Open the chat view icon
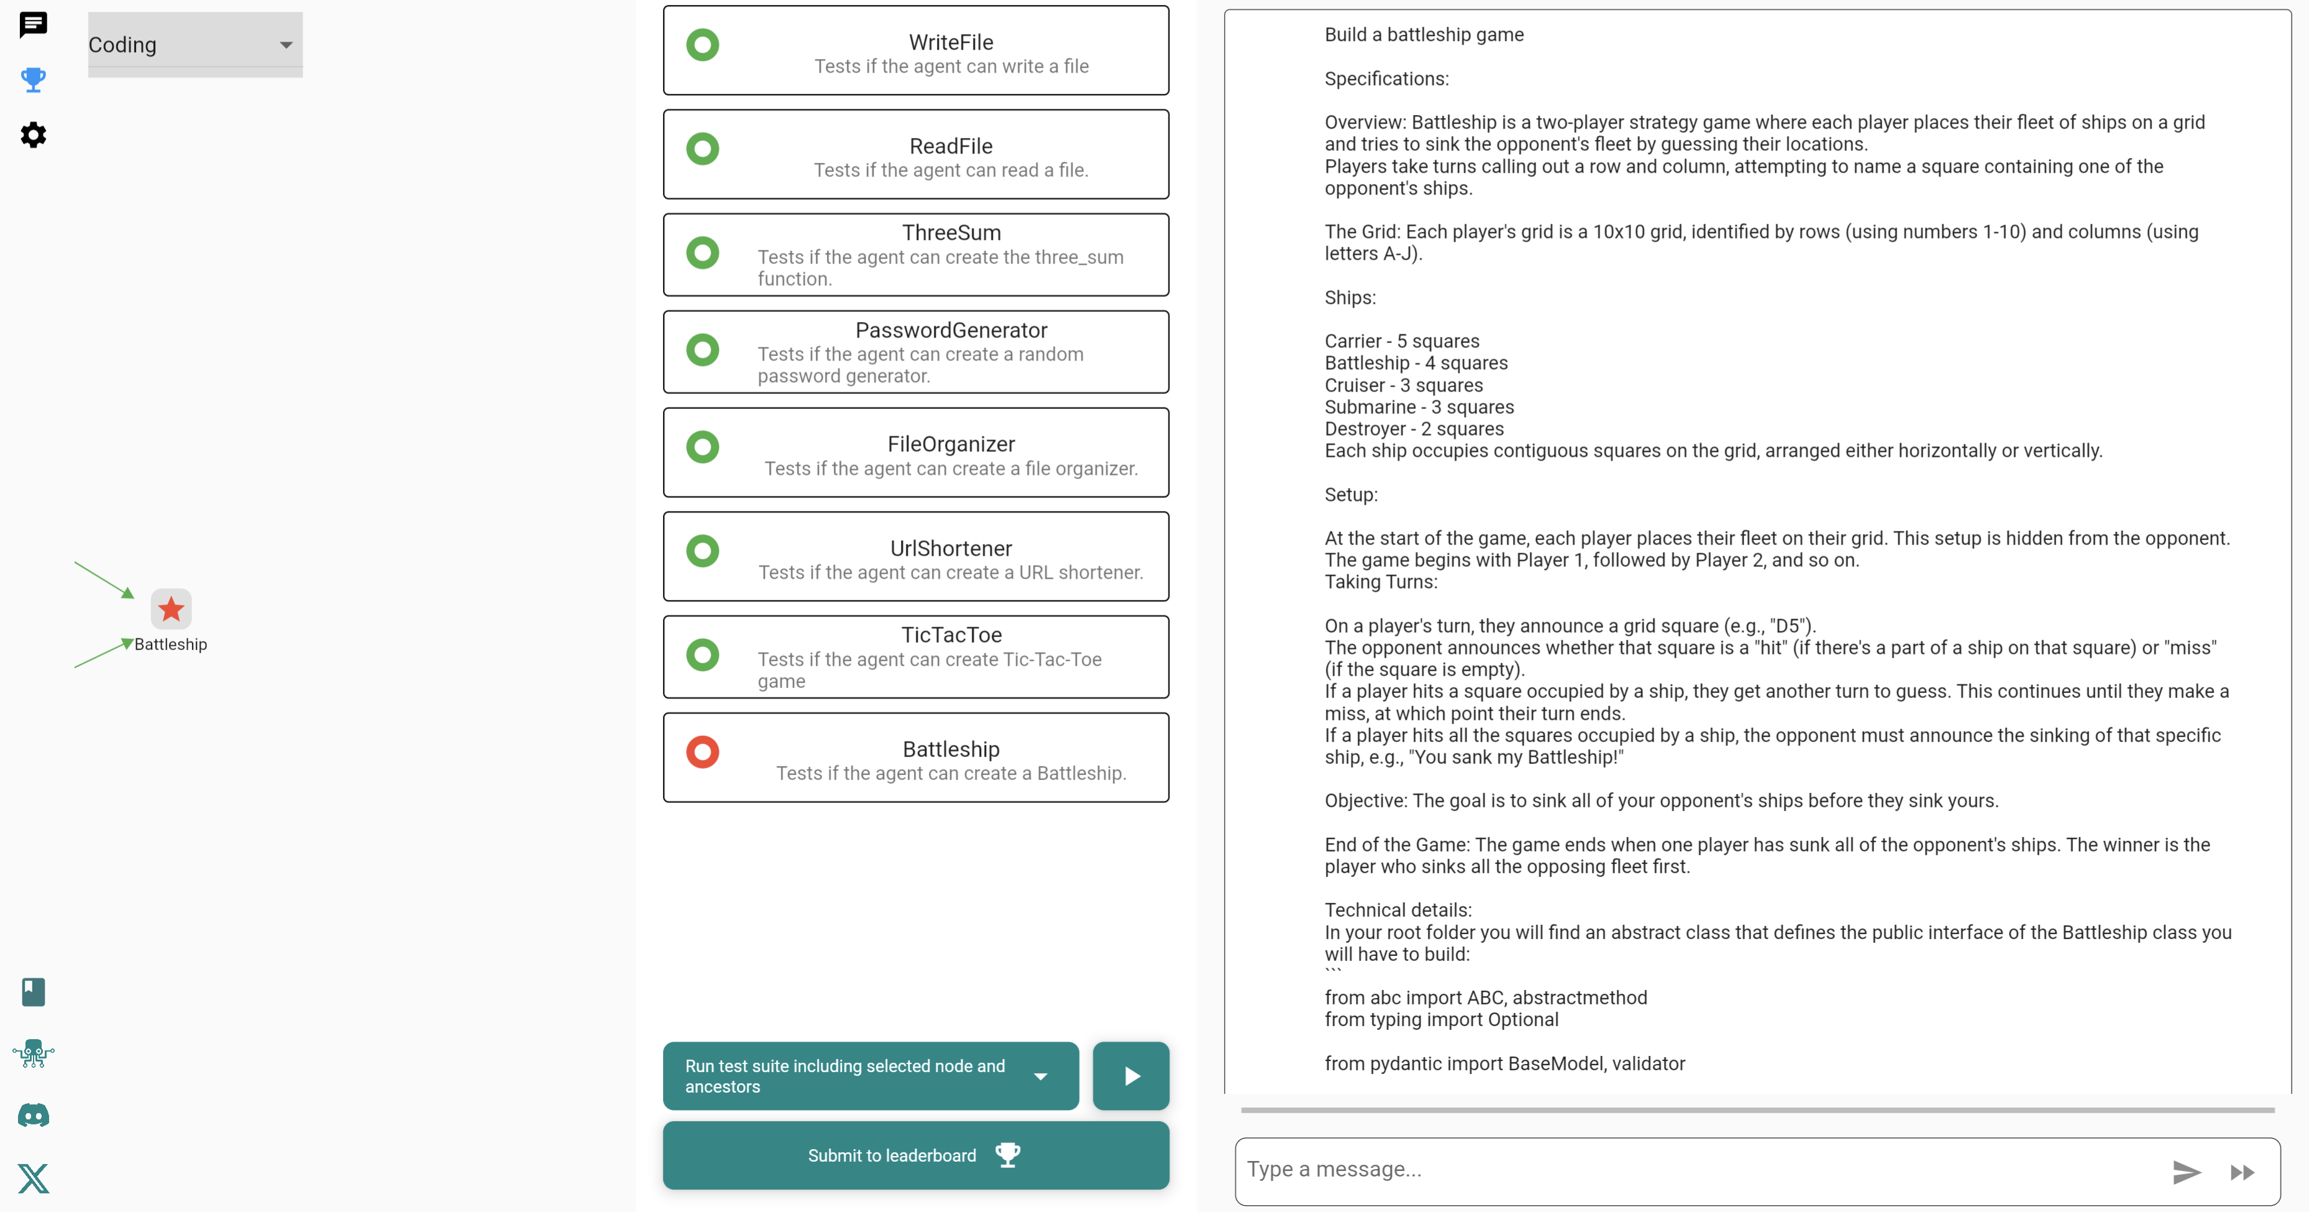The width and height of the screenshot is (2309, 1212). coord(33,24)
